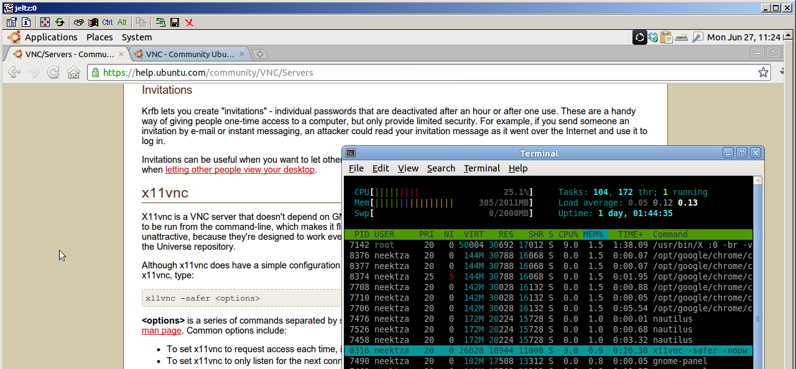The height and width of the screenshot is (369, 796).
Task: Open the Applications menu
Action: pyautogui.click(x=51, y=37)
